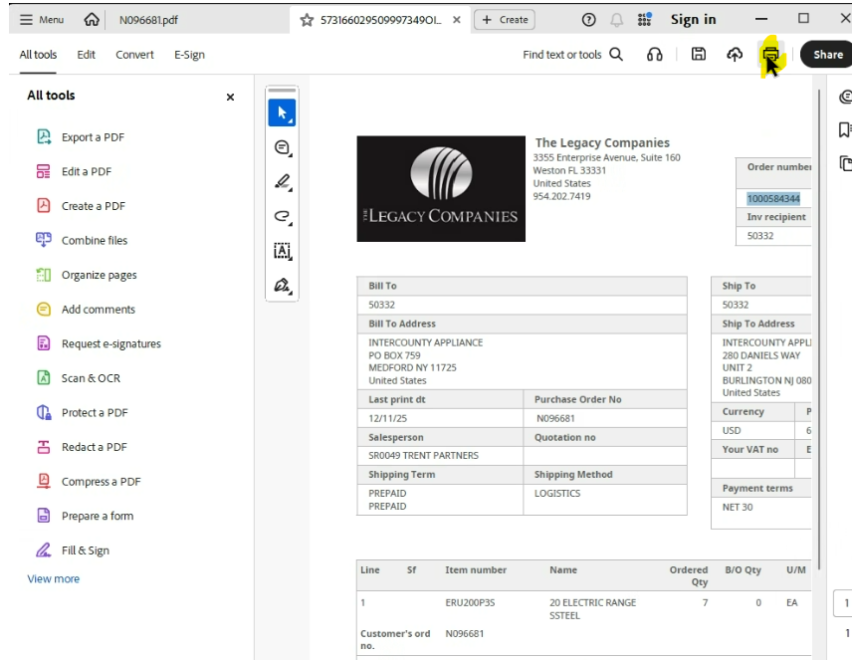Image resolution: width=852 pixels, height=660 pixels.
Task: Click the quick toolbar drag handle bar
Action: pos(282,90)
